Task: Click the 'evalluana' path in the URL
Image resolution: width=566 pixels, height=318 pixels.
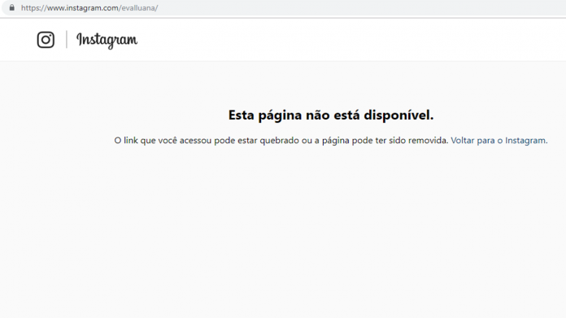Action: coord(138,8)
